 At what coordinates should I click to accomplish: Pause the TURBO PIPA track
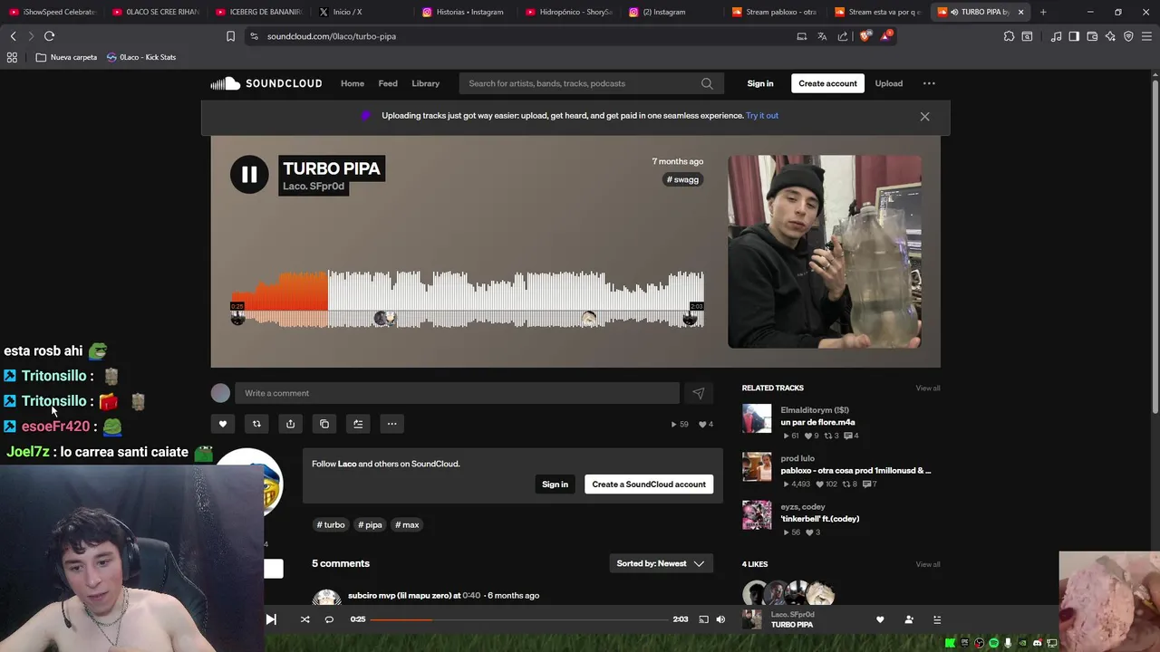(249, 175)
